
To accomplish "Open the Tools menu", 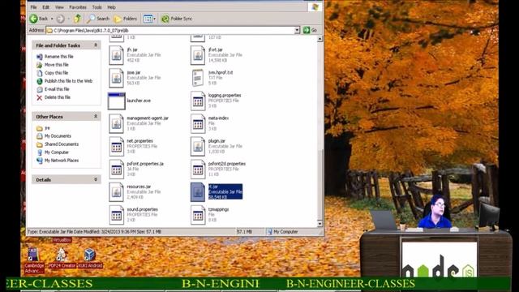I will click(x=97, y=7).
